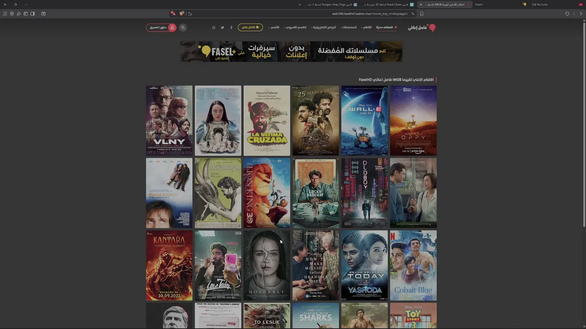Open the To Leslie poster
The image size is (586, 329).
267,316
